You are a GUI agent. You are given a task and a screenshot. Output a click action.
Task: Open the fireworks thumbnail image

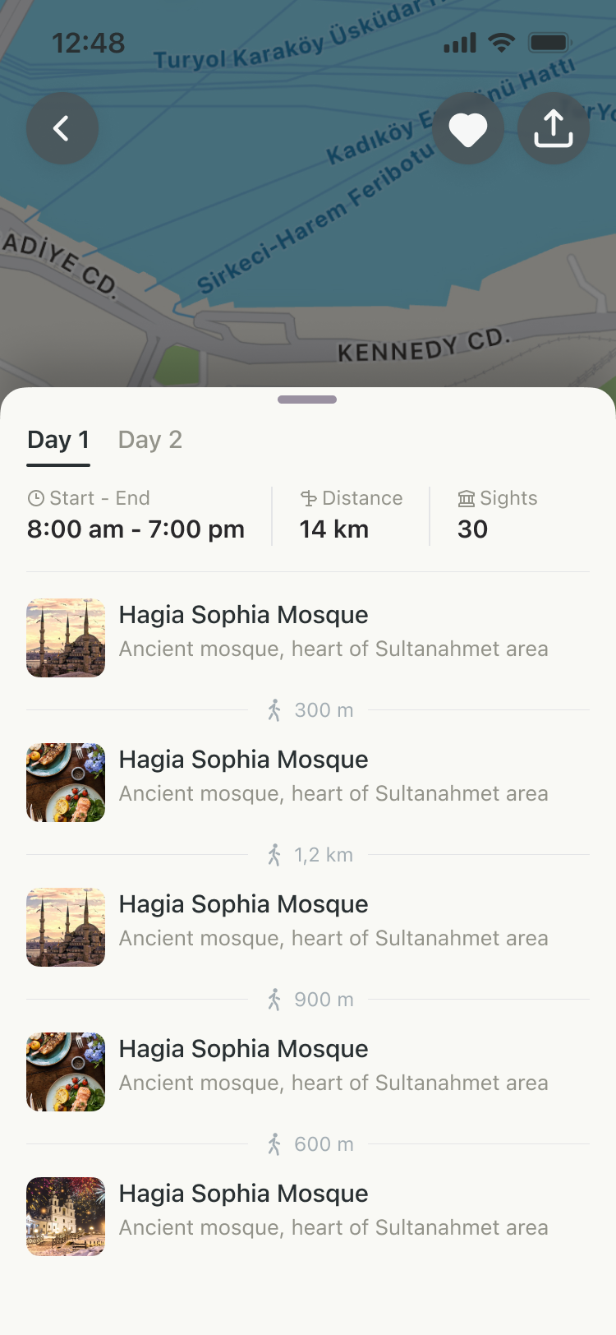[x=66, y=1217]
